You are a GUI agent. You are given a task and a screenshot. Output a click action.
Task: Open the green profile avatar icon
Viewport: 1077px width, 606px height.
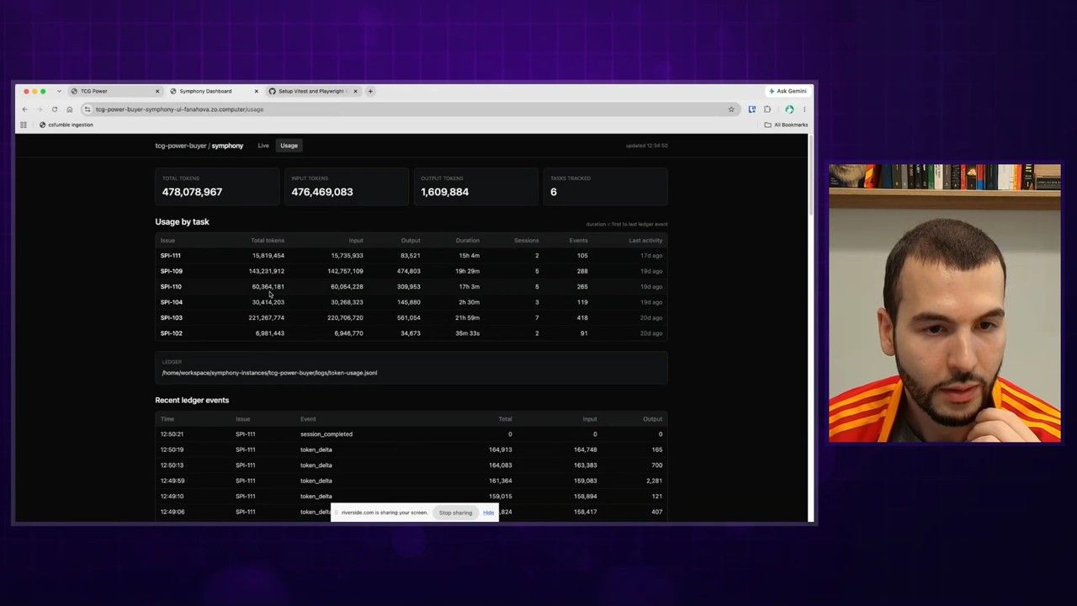[x=789, y=109]
